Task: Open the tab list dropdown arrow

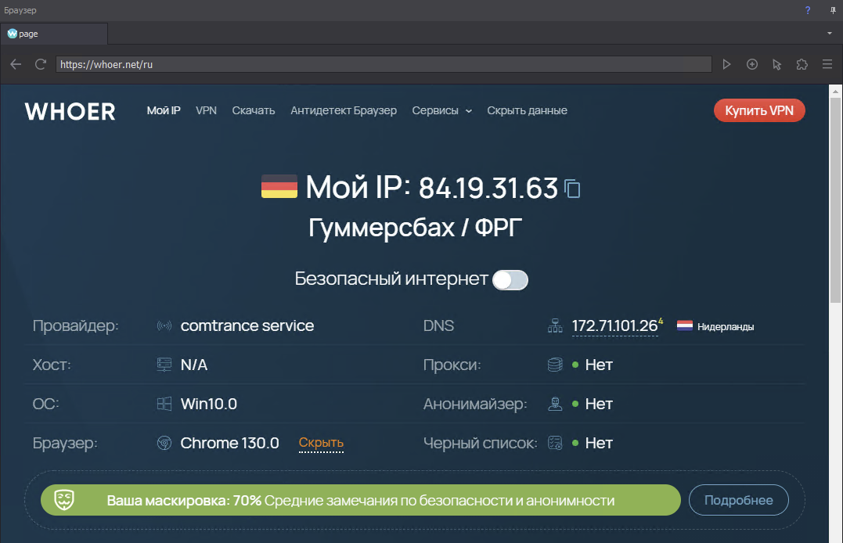Action: coord(830,34)
